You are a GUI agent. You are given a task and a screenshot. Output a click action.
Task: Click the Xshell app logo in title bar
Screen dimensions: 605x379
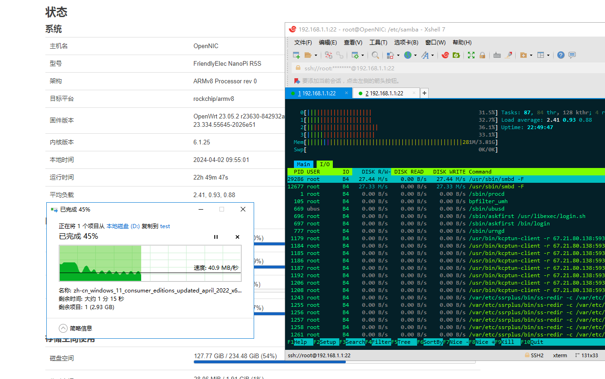point(292,30)
